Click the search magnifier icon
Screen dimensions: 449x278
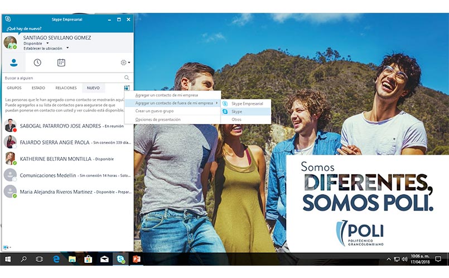point(127,78)
